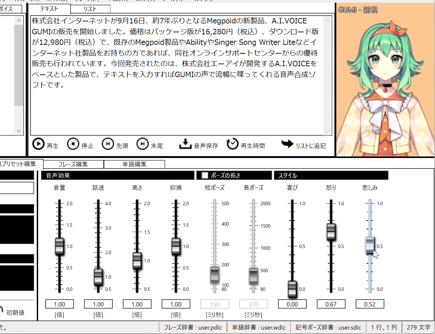The image size is (435, 334).
Task: Click the 話速 value field
Action: 98,304
